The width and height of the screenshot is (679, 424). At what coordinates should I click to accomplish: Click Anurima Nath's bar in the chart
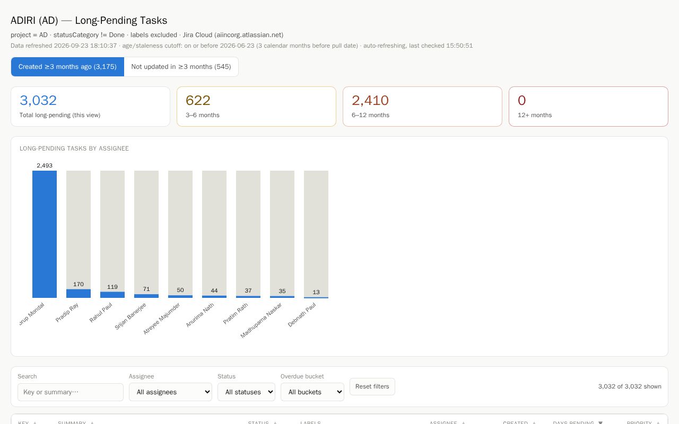click(x=214, y=297)
